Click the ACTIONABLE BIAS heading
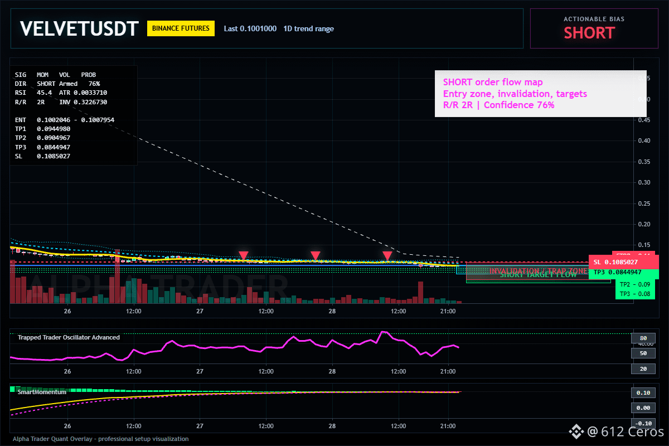Screen dimensions: 669x446 point(594,19)
